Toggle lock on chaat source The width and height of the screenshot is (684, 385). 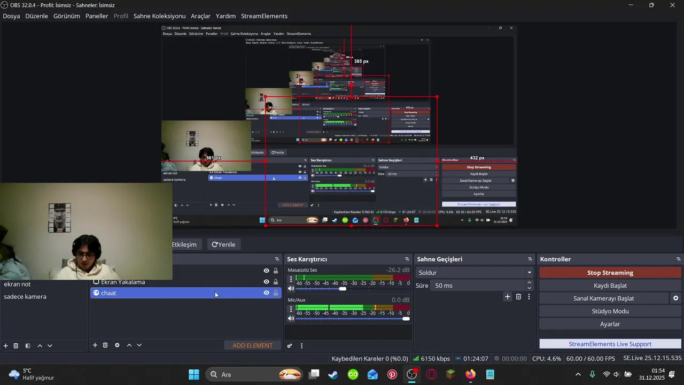[x=276, y=293]
